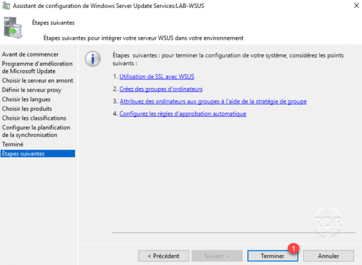
Task: Select Programme d'amélioration de Microsoft Update step
Action: [x=37, y=67]
